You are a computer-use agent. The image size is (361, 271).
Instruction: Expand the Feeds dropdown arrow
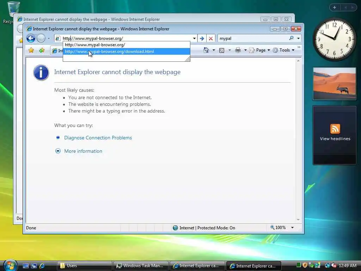pos(230,50)
